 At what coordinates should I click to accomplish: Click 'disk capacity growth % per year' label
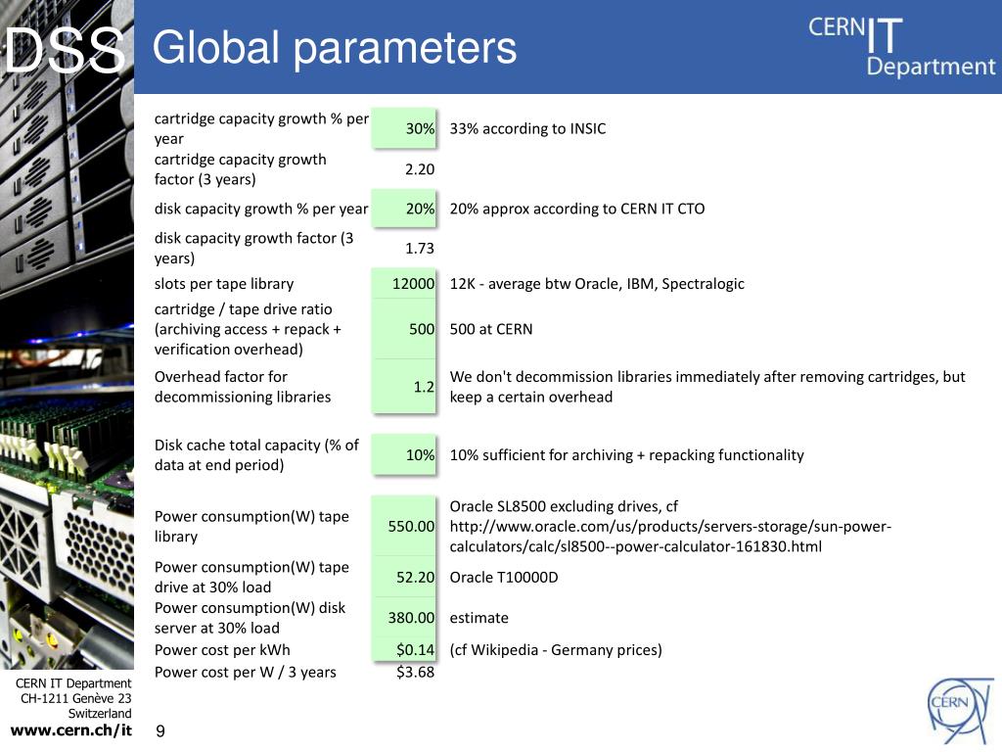(260, 209)
